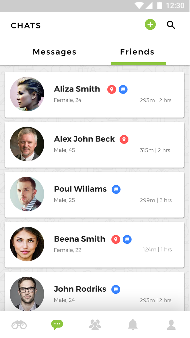This screenshot has height=338, width=190.
Task: Open chat bubble next to Beena Smith
Action: click(x=127, y=239)
